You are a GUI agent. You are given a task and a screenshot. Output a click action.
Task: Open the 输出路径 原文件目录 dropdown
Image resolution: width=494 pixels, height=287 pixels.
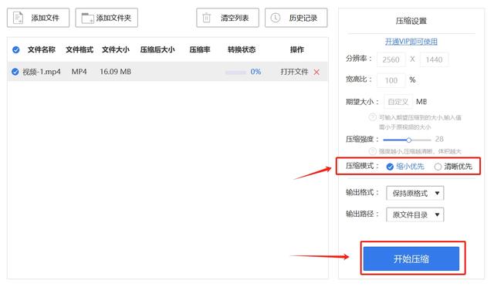point(415,214)
